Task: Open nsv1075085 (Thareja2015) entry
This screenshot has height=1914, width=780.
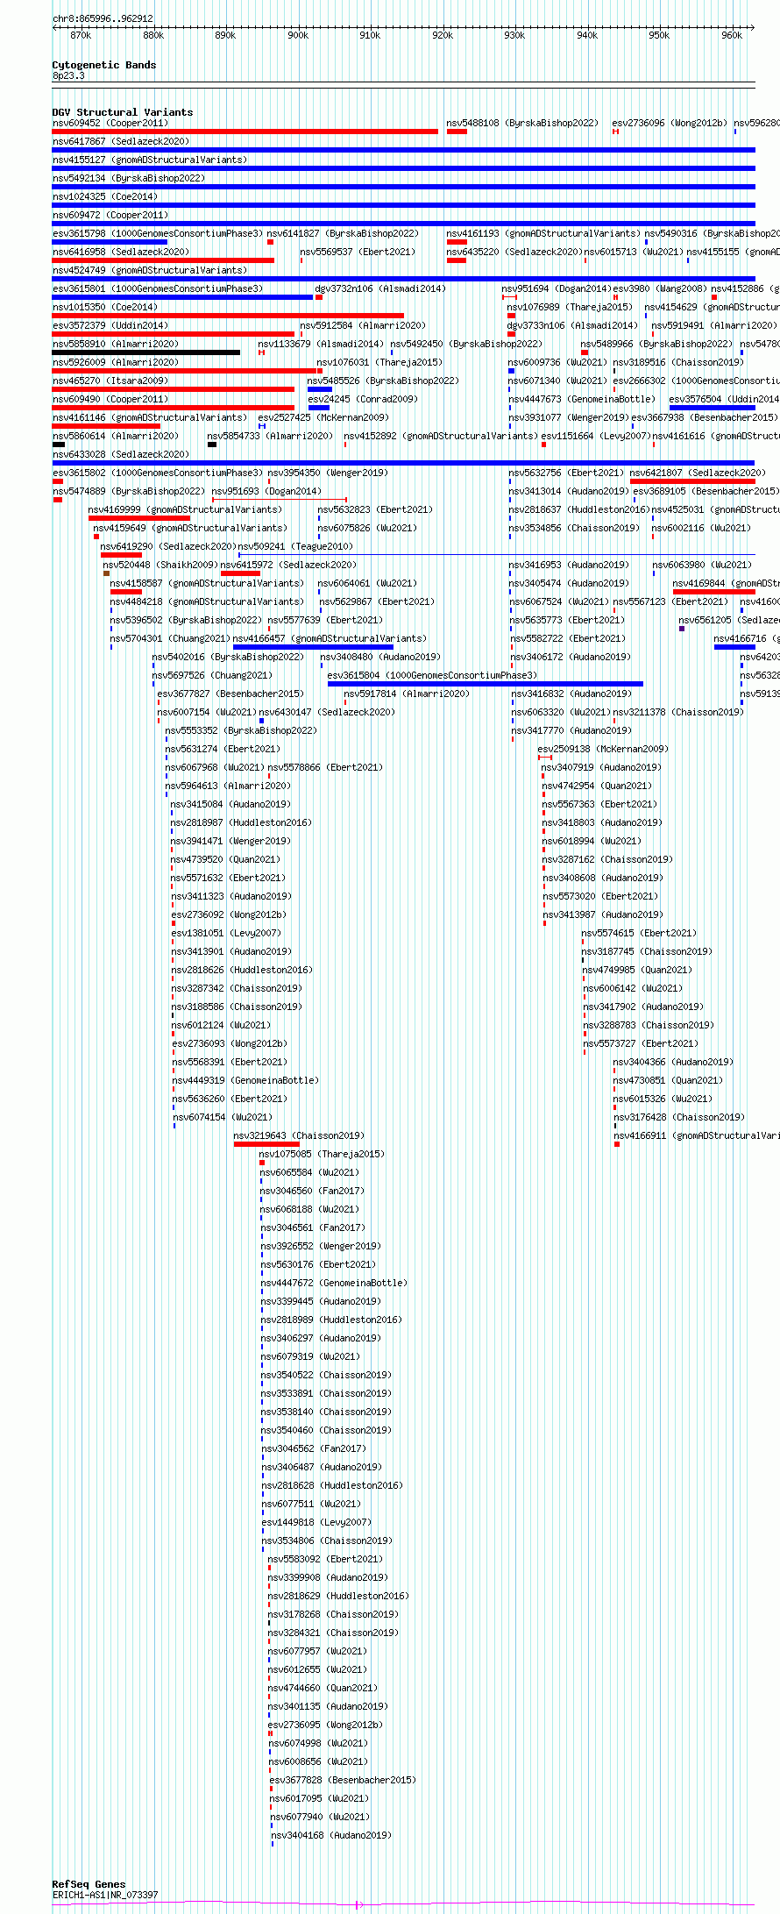Action: 322,1154
